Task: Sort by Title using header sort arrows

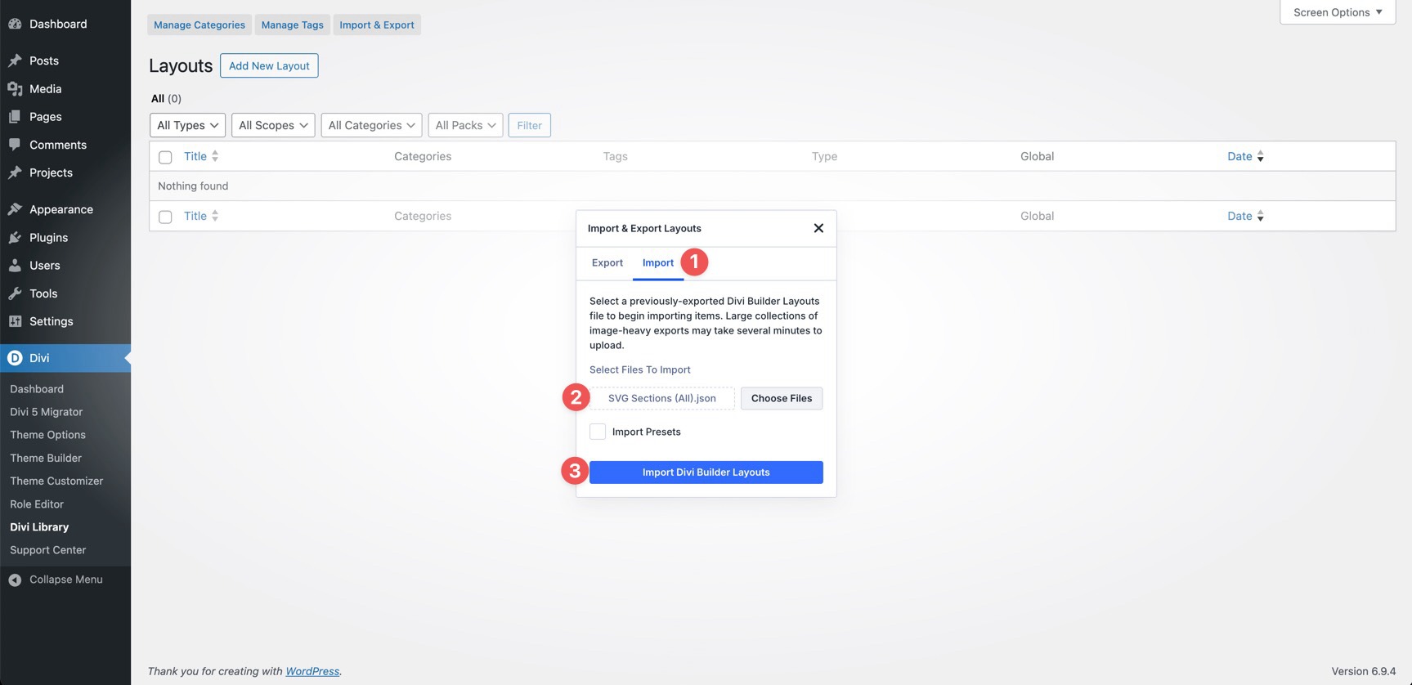Action: click(215, 156)
